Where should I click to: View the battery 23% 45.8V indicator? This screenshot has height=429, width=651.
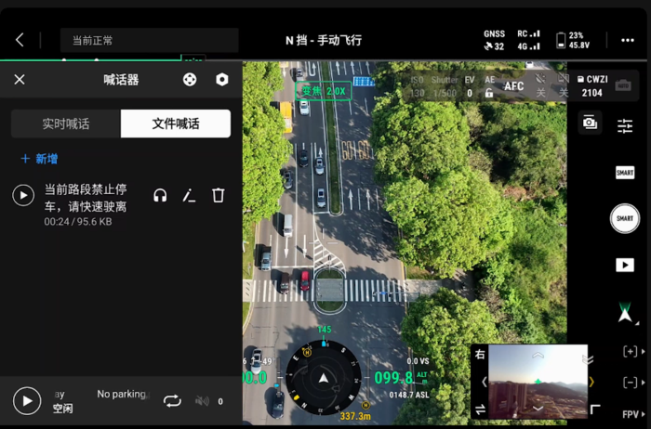point(573,40)
